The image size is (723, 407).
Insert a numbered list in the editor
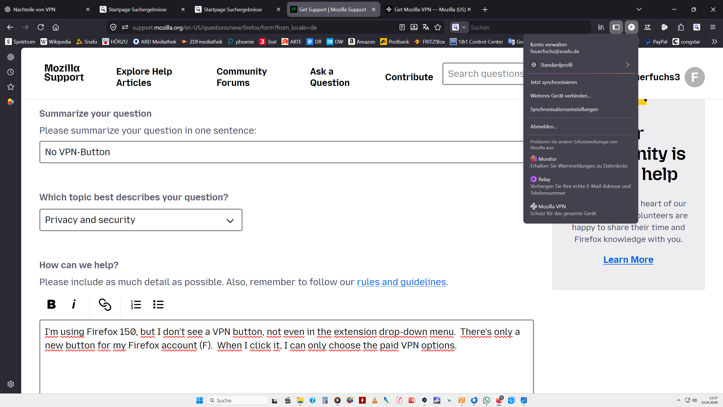point(136,304)
